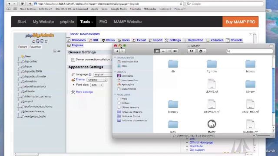Go back in the Finder window
278x156 pixels.
pos(117,51)
